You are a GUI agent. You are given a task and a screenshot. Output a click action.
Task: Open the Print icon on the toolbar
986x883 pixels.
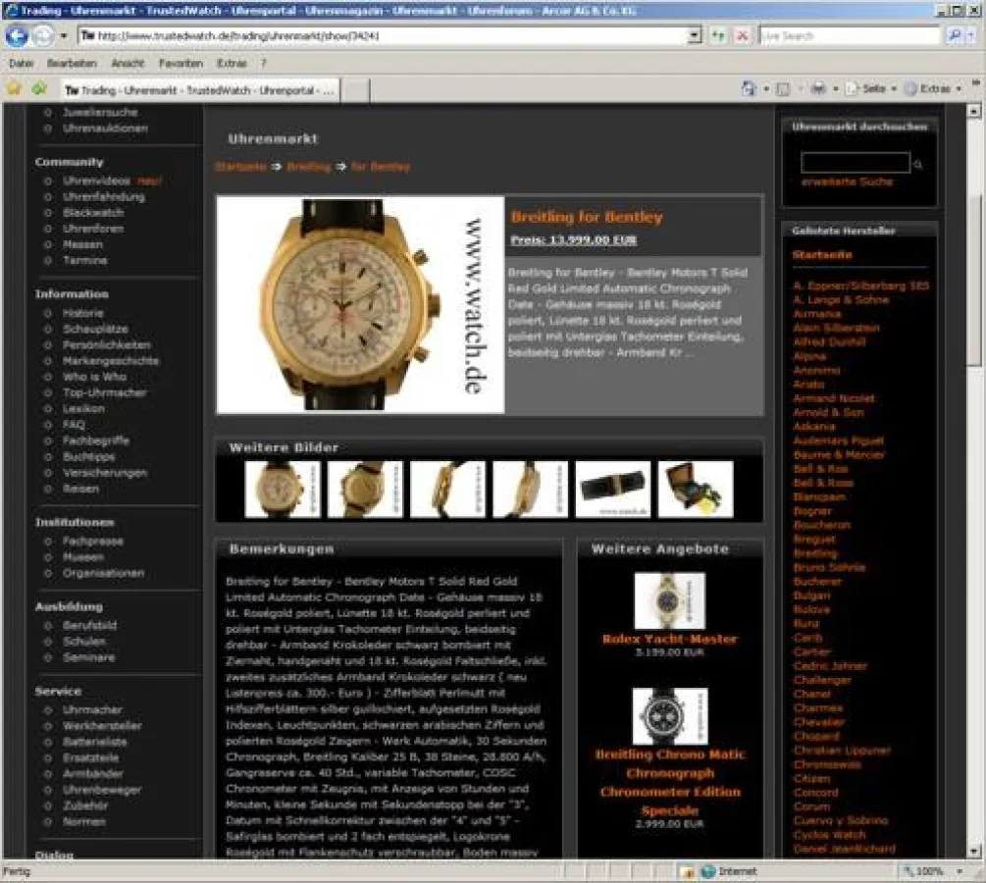pos(818,86)
